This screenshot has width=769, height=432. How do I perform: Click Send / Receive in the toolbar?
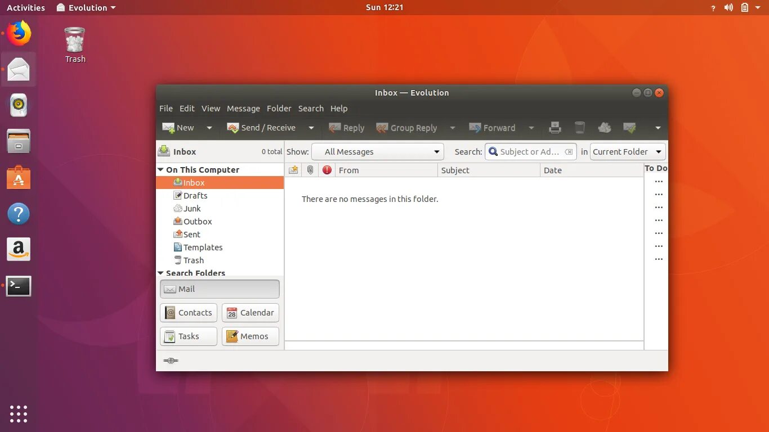point(261,128)
